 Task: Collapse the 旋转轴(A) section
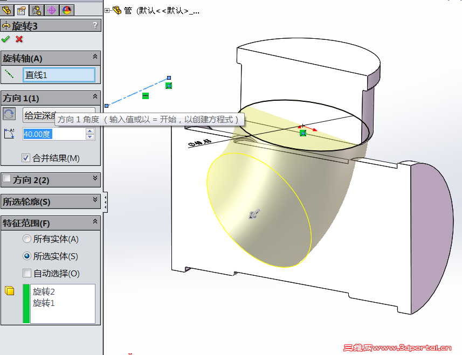(x=95, y=57)
